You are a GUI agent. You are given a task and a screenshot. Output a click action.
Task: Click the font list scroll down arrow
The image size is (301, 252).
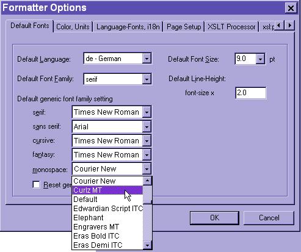click(x=147, y=245)
